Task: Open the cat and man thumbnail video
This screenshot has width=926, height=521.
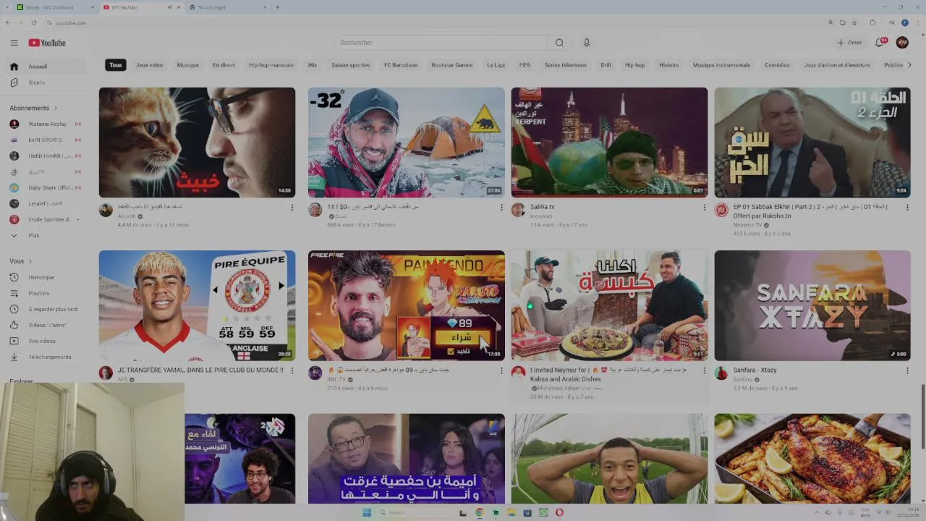Action: click(197, 143)
